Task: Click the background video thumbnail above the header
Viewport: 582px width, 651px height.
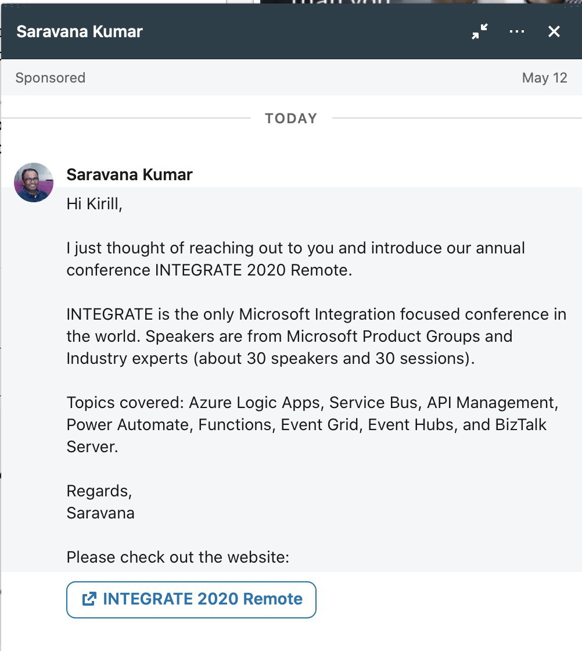Action: (x=407, y=2)
